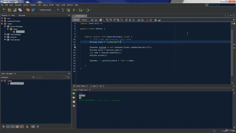The height and width of the screenshot is (133, 236).
Task: Select the tester package in the tree
Action: tap(15, 29)
